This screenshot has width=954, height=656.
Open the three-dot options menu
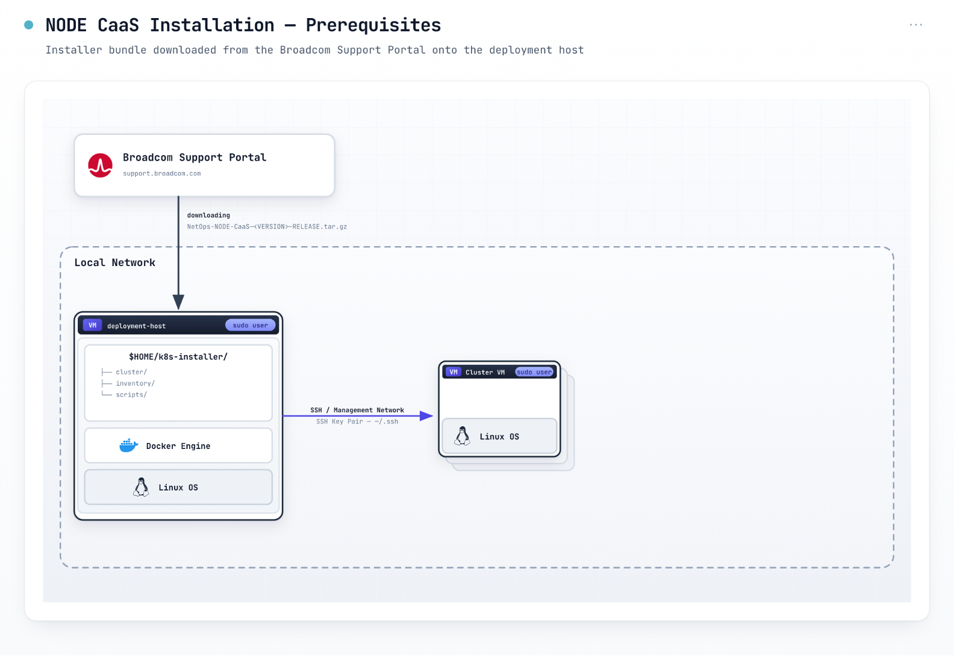pyautogui.click(x=915, y=25)
